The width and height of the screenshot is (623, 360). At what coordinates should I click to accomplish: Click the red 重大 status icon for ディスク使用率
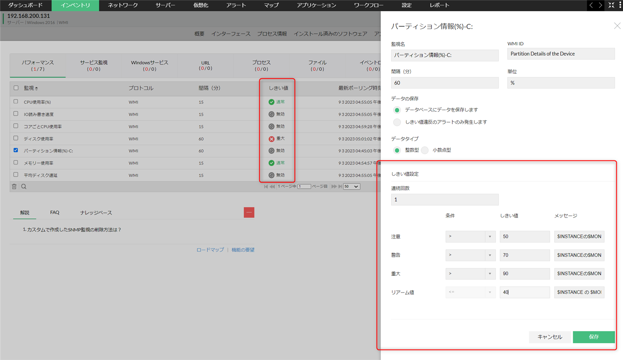click(x=271, y=139)
